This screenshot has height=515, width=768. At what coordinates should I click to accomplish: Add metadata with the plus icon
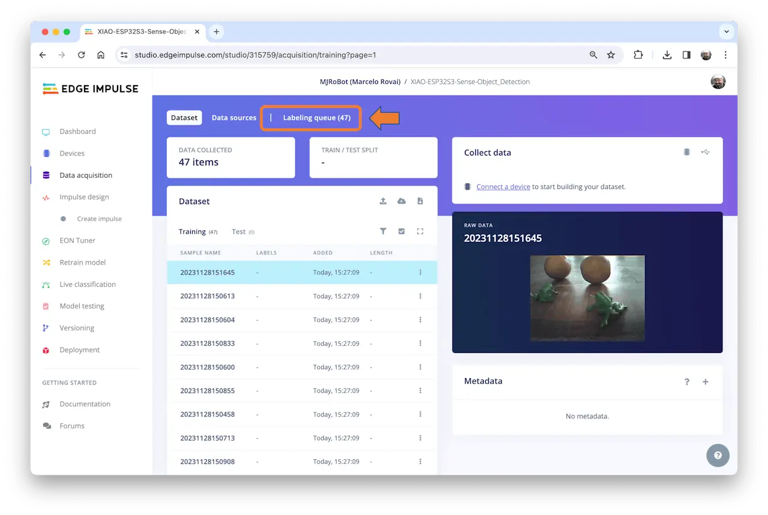click(706, 382)
